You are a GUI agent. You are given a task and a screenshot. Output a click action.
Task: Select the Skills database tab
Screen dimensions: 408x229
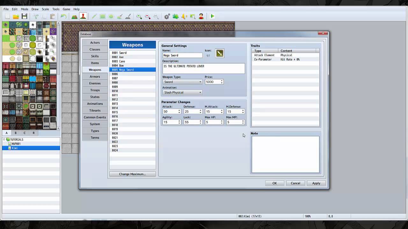click(x=95, y=56)
